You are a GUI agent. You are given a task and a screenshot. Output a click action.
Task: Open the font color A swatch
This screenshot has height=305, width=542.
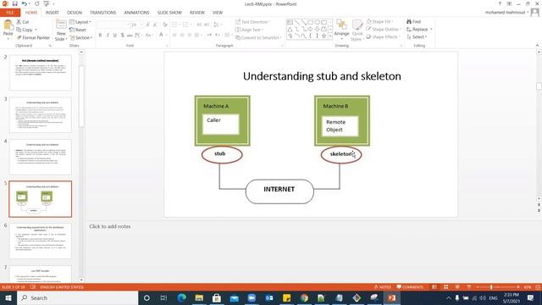click(161, 35)
